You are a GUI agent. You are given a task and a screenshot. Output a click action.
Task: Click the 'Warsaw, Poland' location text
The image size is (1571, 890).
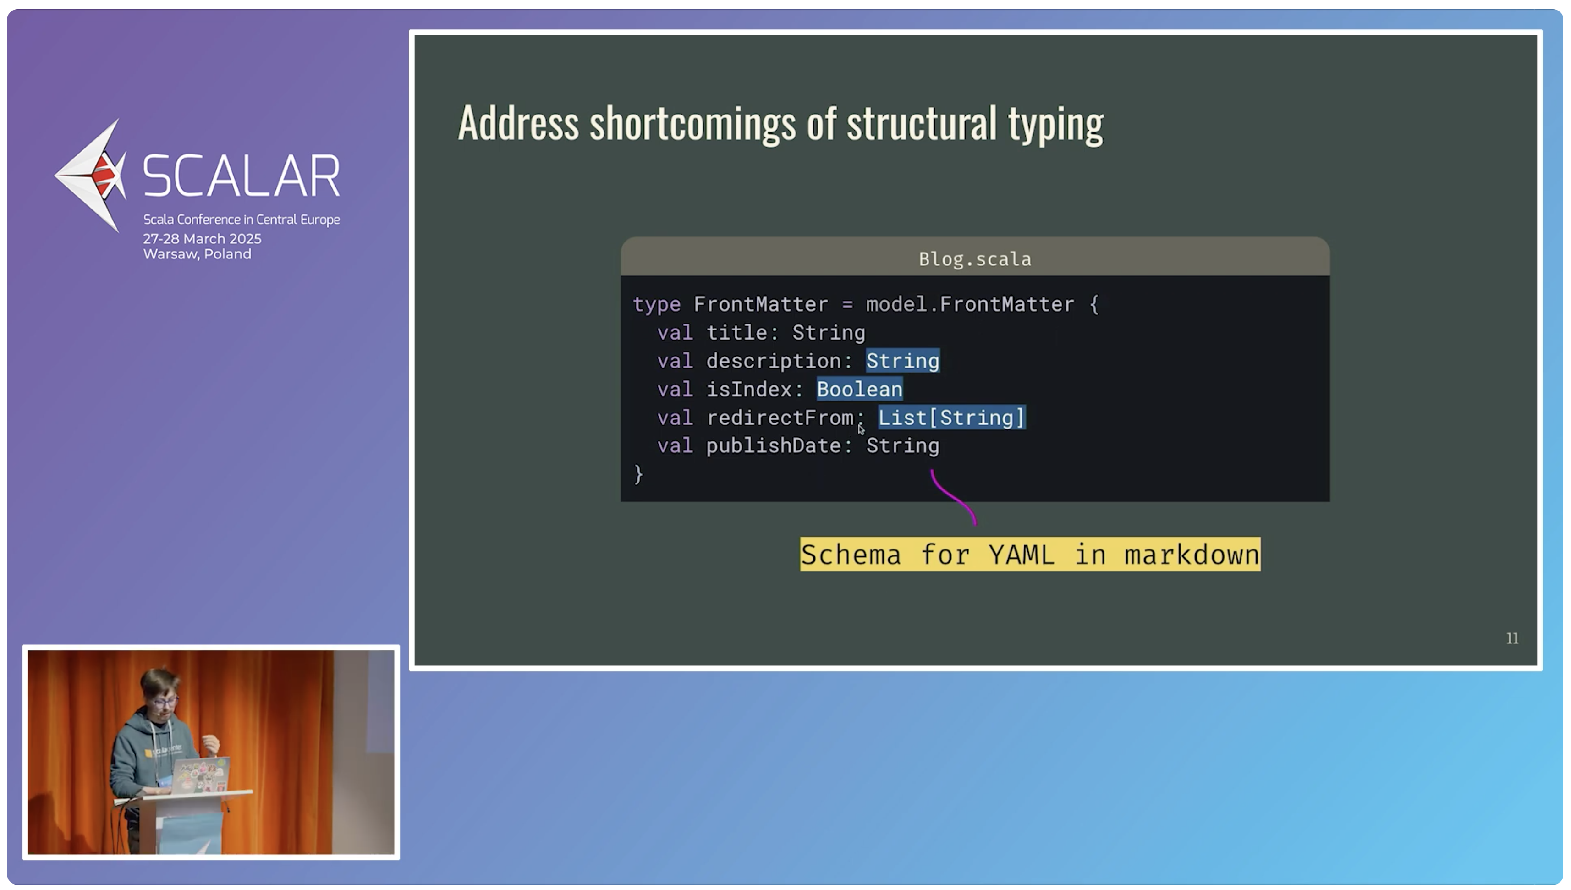(x=197, y=254)
